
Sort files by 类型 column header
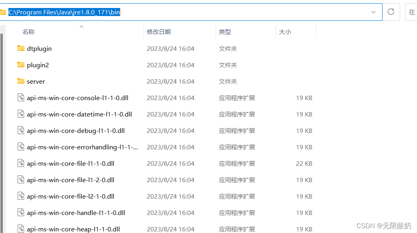[225, 32]
